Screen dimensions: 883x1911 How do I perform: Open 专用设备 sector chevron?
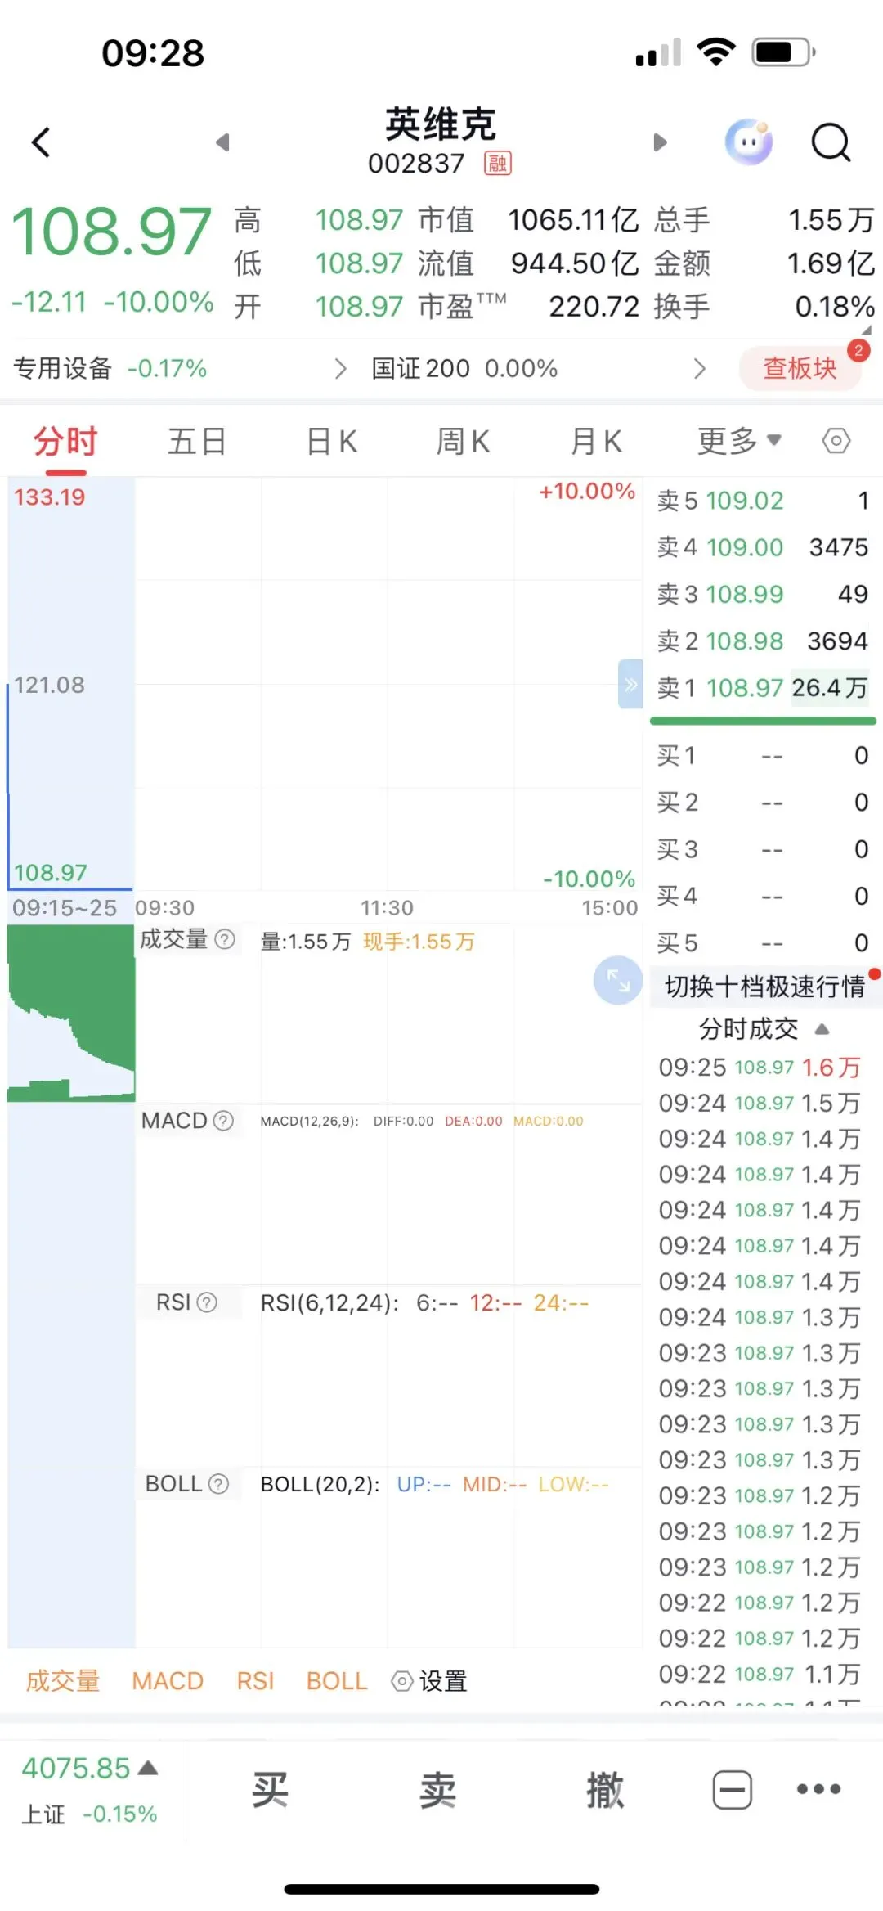coord(341,369)
